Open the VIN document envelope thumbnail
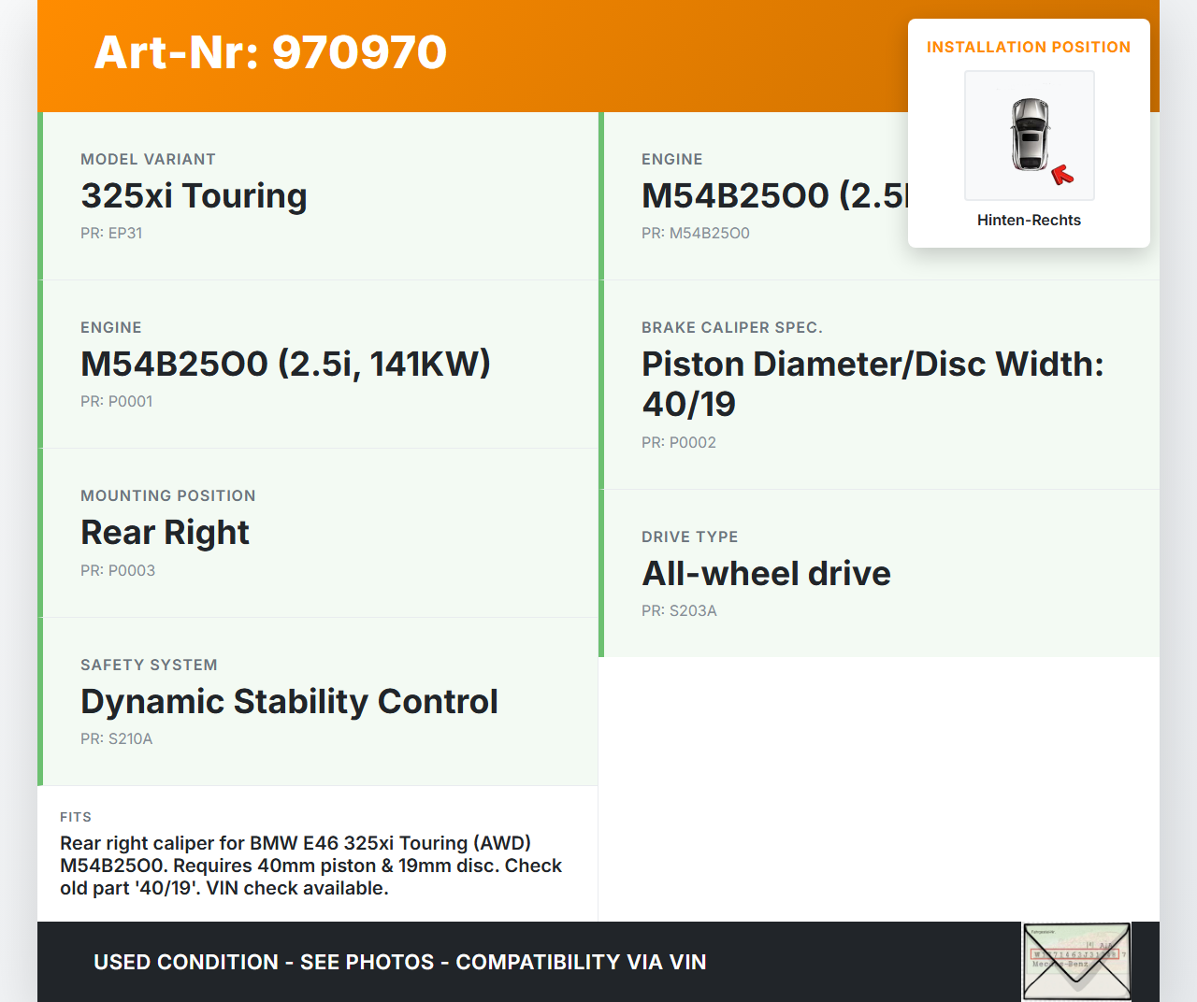 point(1076,961)
